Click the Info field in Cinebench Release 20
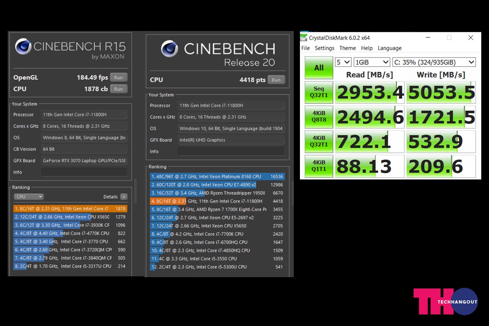Screen dimensions: 489x326 pos(231,151)
